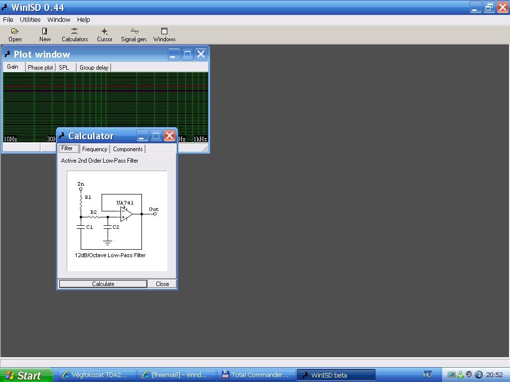
Task: Click the Calculate button
Action: pyautogui.click(x=103, y=284)
